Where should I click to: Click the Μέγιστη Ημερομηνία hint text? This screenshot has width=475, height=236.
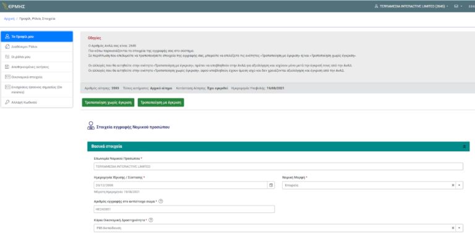pos(117,192)
